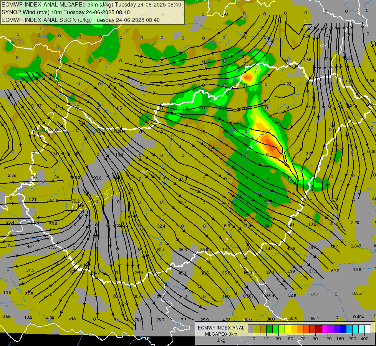Click the map value 0.357
This screenshot has width=376, height=346.
(358, 293)
